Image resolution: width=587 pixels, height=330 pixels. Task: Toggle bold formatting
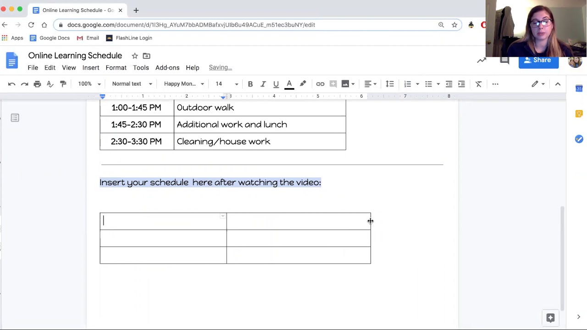(x=250, y=84)
